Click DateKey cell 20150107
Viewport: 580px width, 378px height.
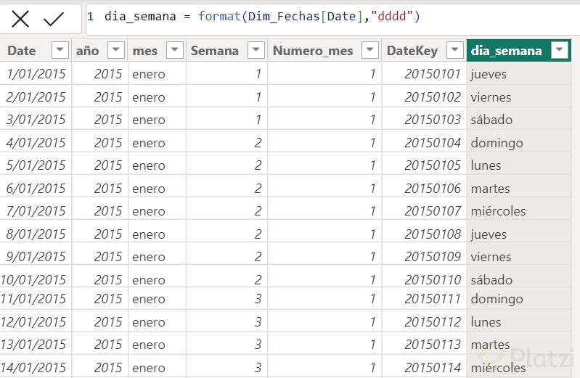(x=433, y=211)
